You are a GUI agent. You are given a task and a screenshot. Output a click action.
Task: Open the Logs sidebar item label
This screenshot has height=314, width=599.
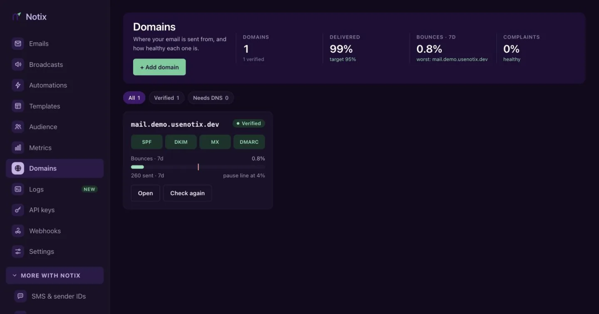click(36, 189)
